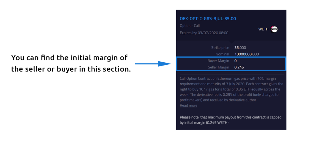Click the Buyer Margin value 0
Screen dimensions: 312x142
point(235,61)
